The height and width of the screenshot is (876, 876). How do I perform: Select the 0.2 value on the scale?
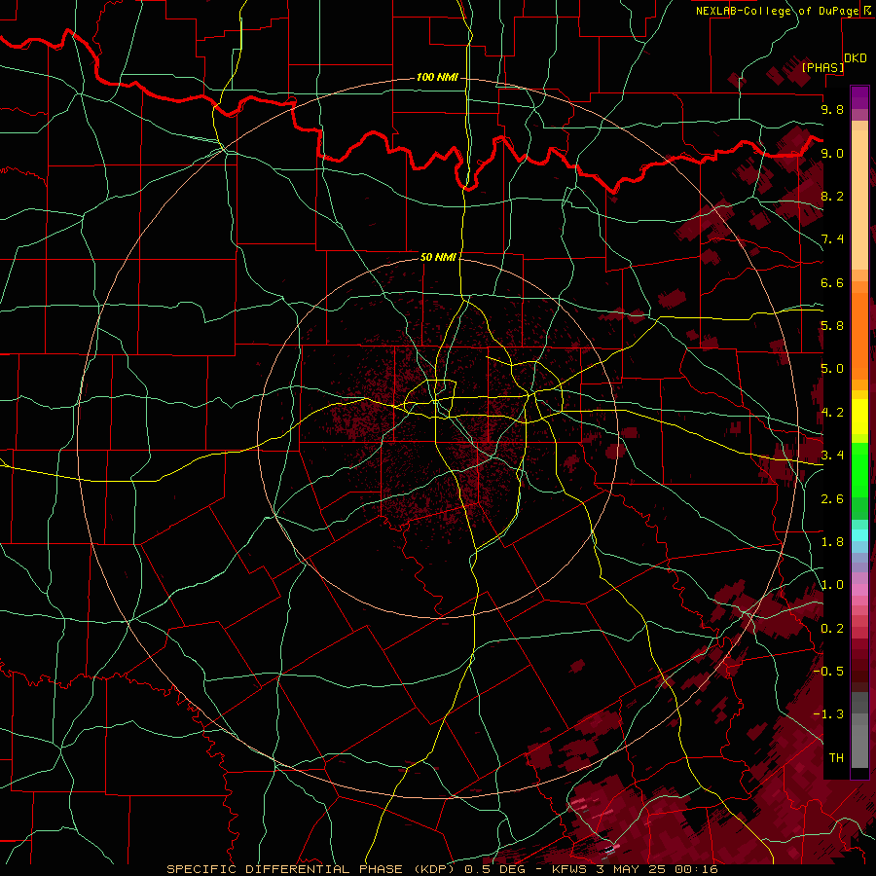coord(832,629)
